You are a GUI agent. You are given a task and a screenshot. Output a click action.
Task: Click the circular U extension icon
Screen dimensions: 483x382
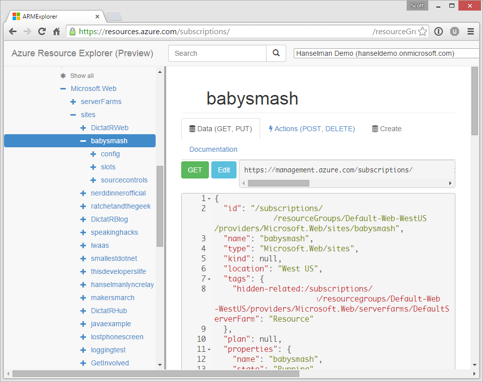point(454,32)
